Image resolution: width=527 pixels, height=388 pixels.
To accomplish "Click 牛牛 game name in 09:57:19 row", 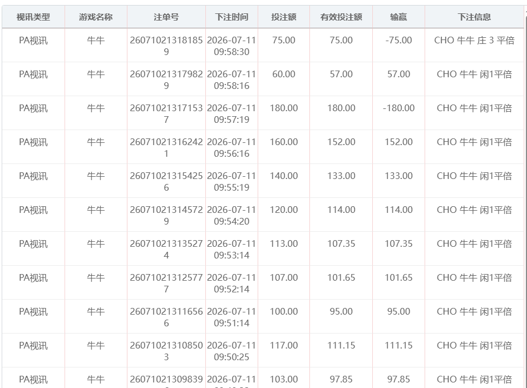I will [x=96, y=108].
